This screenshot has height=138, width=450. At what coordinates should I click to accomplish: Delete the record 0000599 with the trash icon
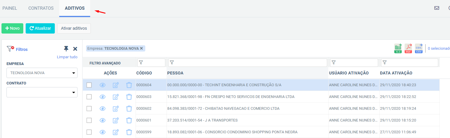129,132
